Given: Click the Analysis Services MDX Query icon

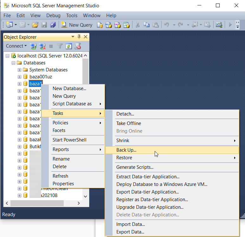Looking at the screenshot, I should 109,25.
